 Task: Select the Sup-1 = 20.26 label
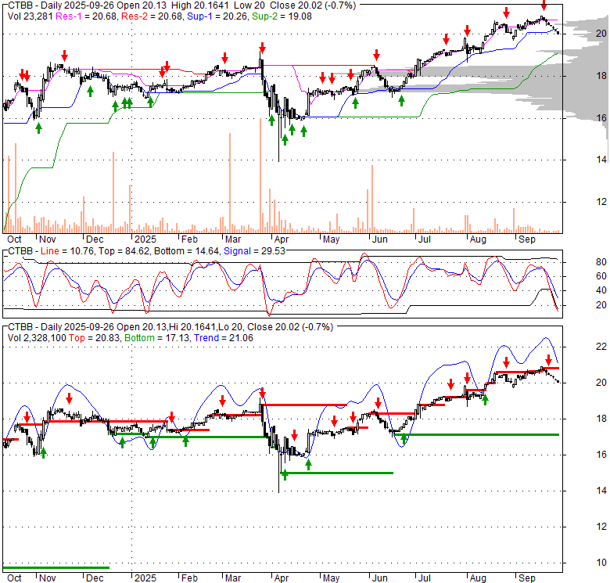point(217,16)
